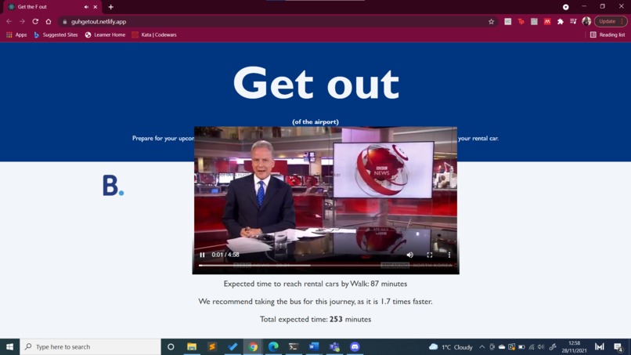Click the 'We recommend taking the bus' line
Screen dimensions: 631x355
(315, 302)
